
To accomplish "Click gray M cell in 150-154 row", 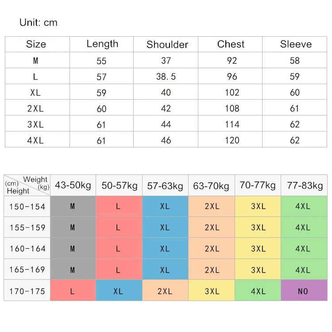I will 73,206.
